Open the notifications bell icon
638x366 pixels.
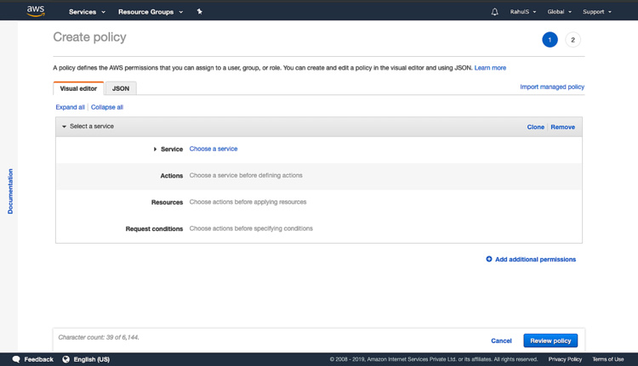[x=495, y=12]
